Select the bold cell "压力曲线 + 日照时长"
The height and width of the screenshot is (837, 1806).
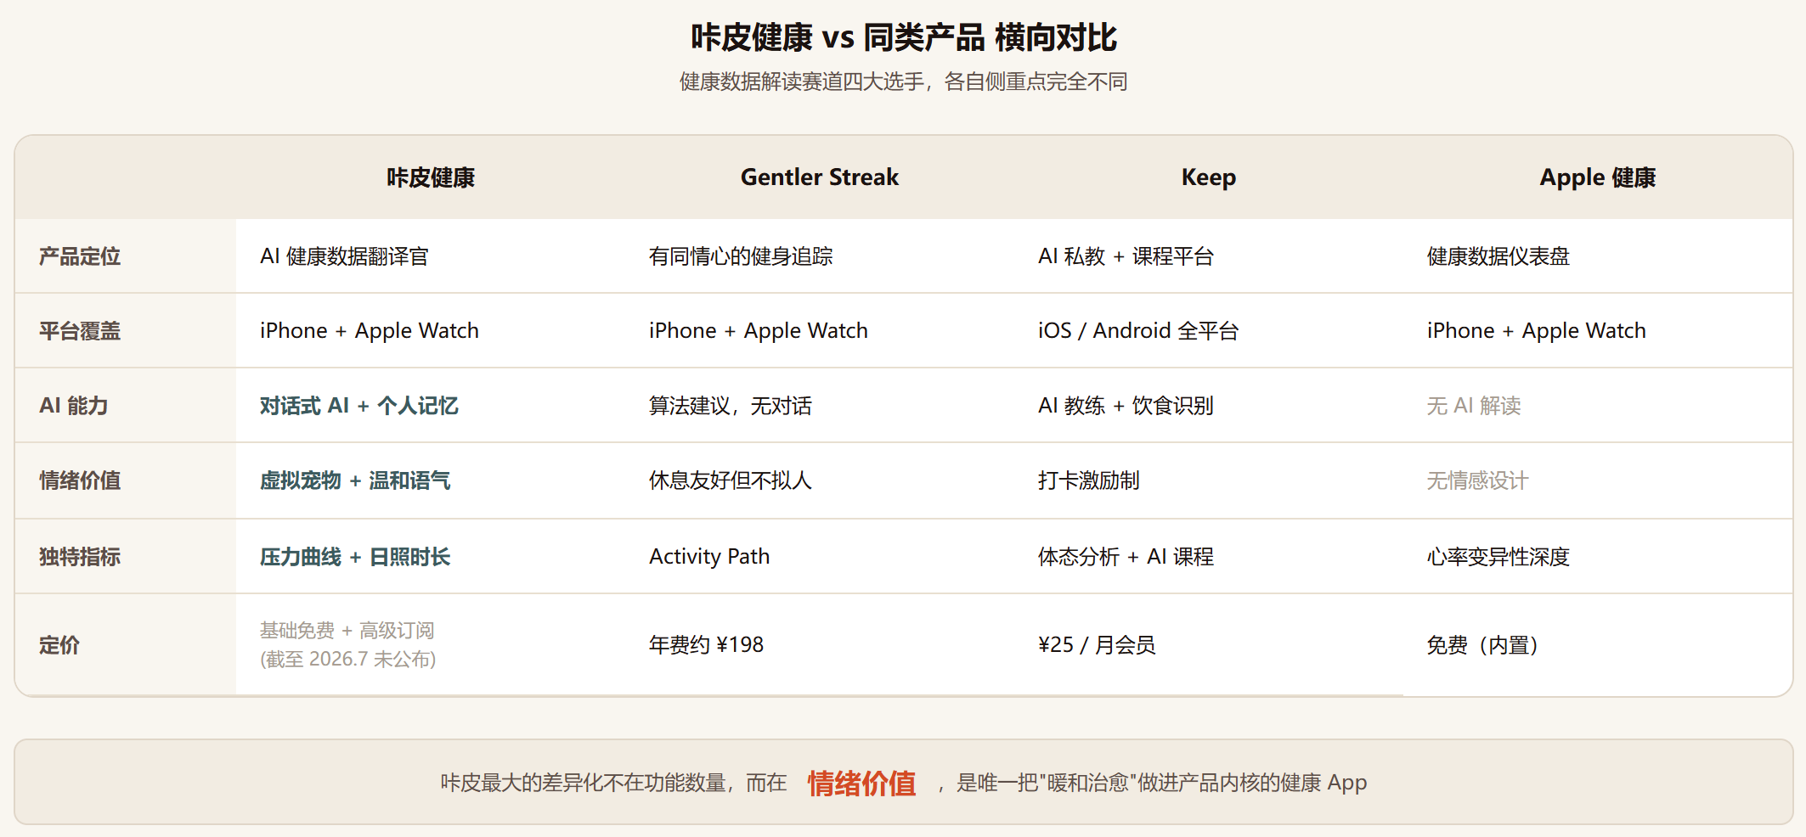[355, 557]
